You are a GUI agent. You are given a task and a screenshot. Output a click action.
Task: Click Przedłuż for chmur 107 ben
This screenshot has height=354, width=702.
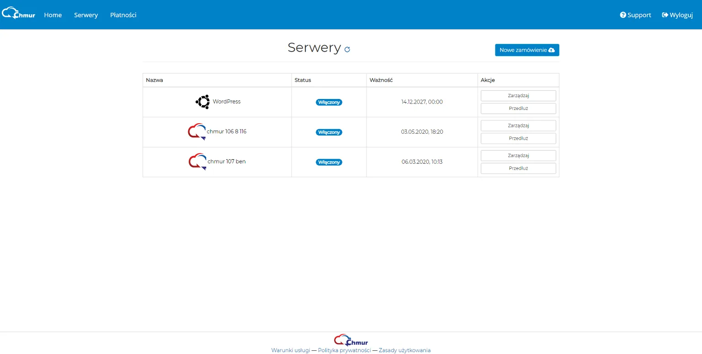tap(518, 168)
